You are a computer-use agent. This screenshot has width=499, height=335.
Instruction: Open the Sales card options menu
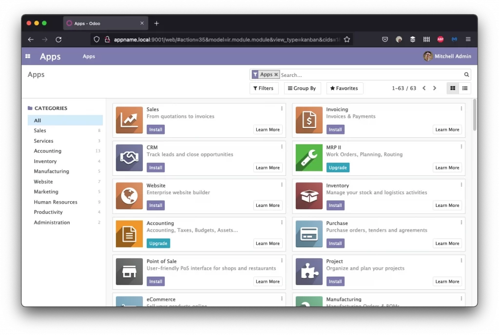(x=282, y=109)
